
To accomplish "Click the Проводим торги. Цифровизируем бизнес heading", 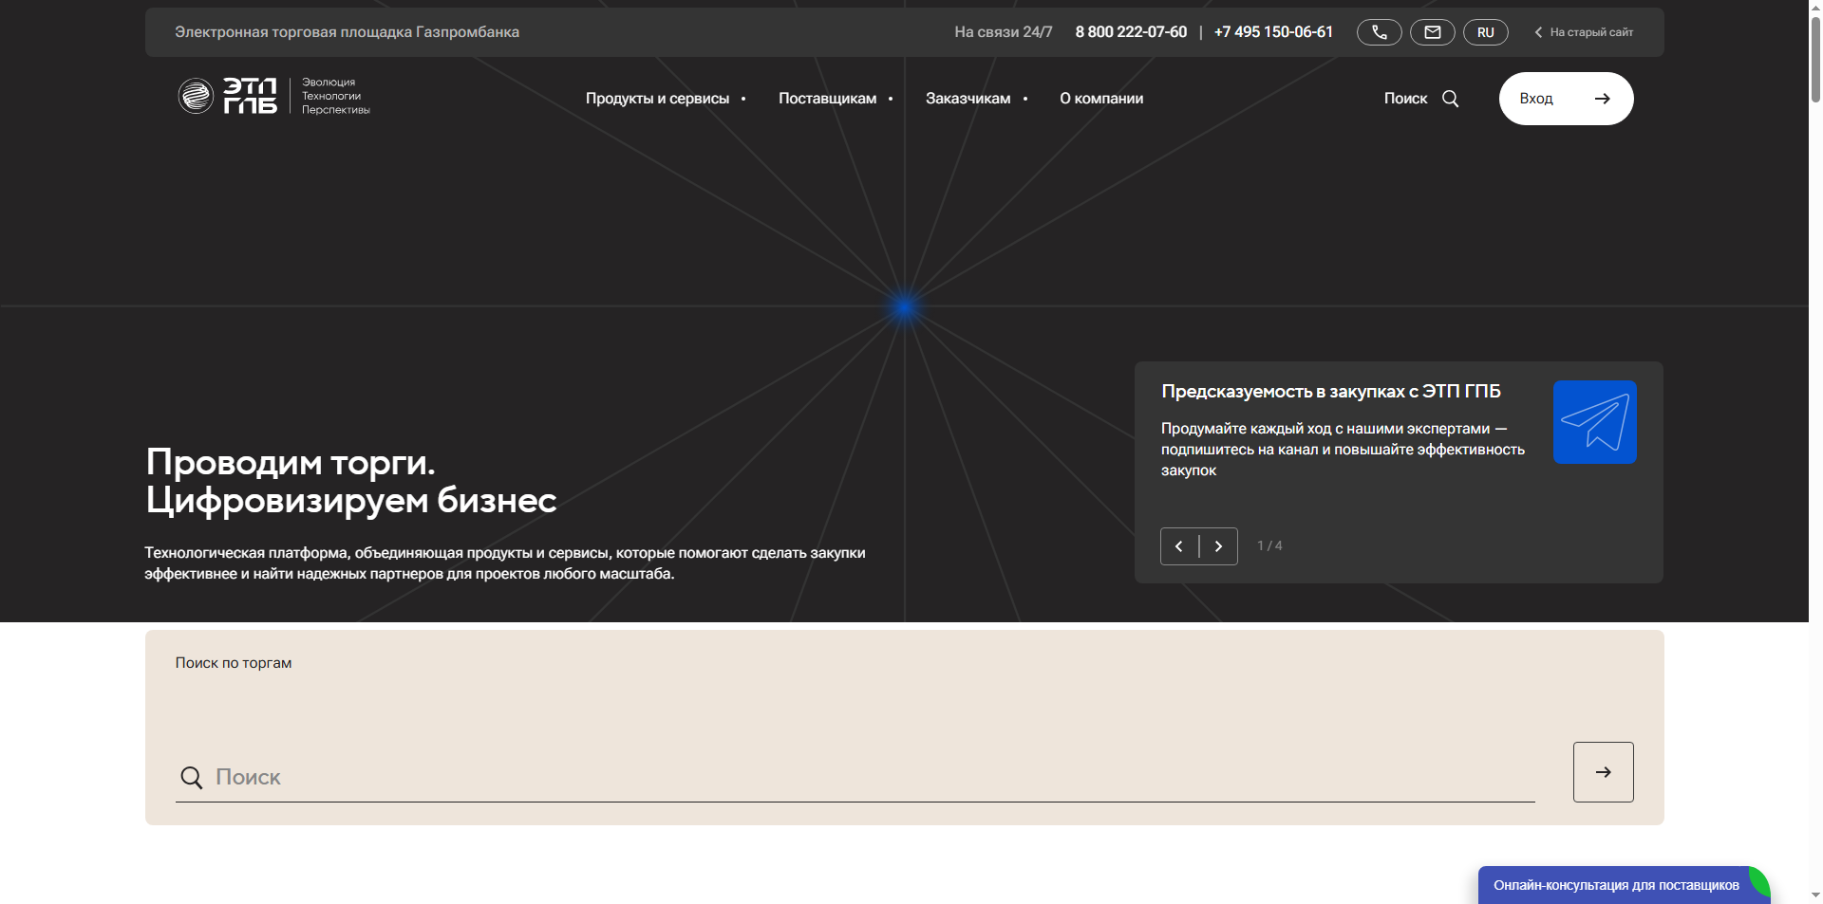I will pyautogui.click(x=351, y=481).
